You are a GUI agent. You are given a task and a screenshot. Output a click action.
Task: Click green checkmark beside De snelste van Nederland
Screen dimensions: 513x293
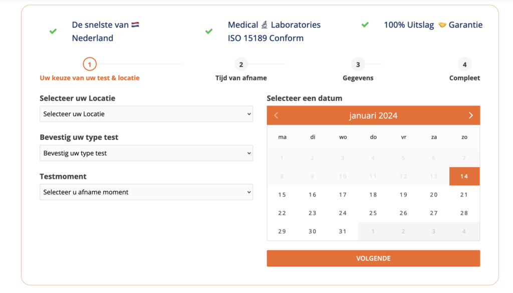(53, 31)
